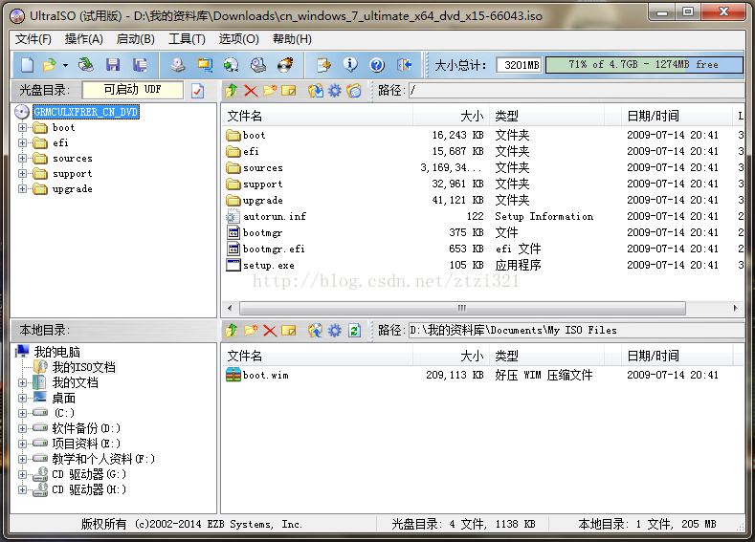
Task: Open the 启动(B) menu
Action: click(135, 39)
